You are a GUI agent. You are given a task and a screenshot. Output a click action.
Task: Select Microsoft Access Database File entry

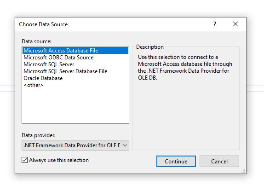pyautogui.click(x=75, y=51)
